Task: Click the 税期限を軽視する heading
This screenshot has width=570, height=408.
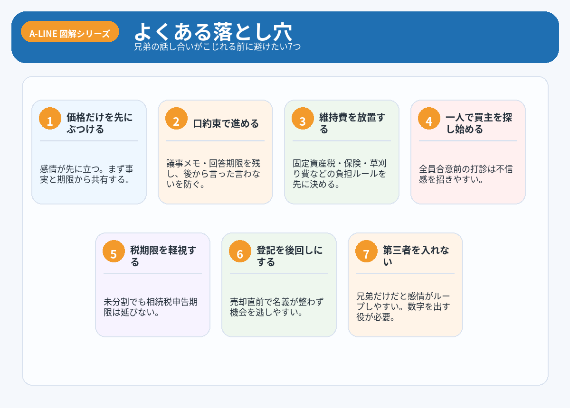Action: click(163, 256)
